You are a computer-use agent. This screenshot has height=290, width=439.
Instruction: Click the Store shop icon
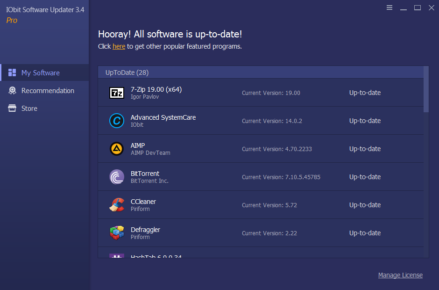pyautogui.click(x=12, y=108)
